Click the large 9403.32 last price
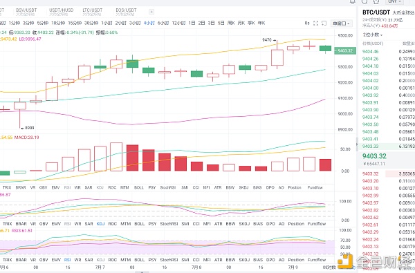This screenshot has width=415, height=273. tap(374, 156)
